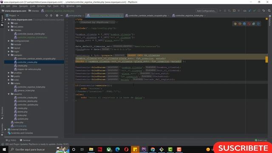Expand the configuraciones folder
This screenshot has height=153, width=272.
(8, 41)
